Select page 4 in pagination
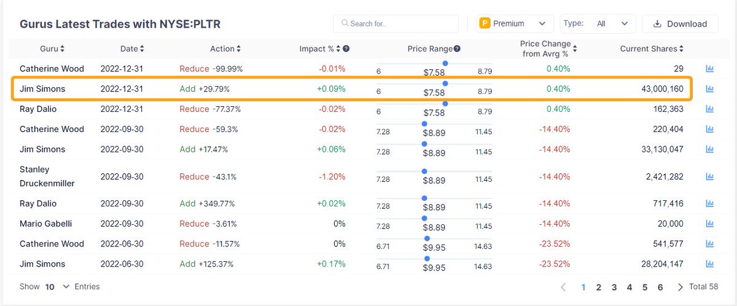This screenshot has width=737, height=306. [630, 287]
